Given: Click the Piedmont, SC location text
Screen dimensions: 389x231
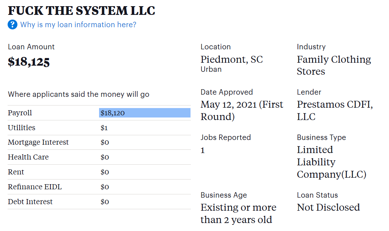Looking at the screenshot, I should click(232, 59).
